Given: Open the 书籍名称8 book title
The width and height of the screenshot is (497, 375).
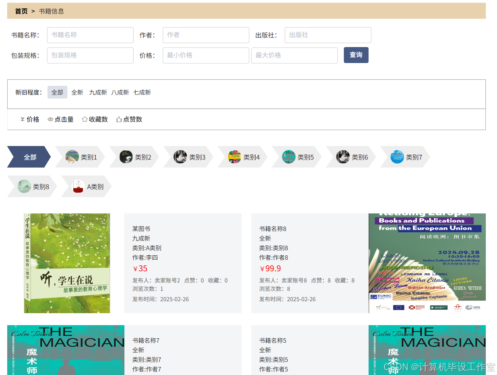Looking at the screenshot, I should pos(273,229).
